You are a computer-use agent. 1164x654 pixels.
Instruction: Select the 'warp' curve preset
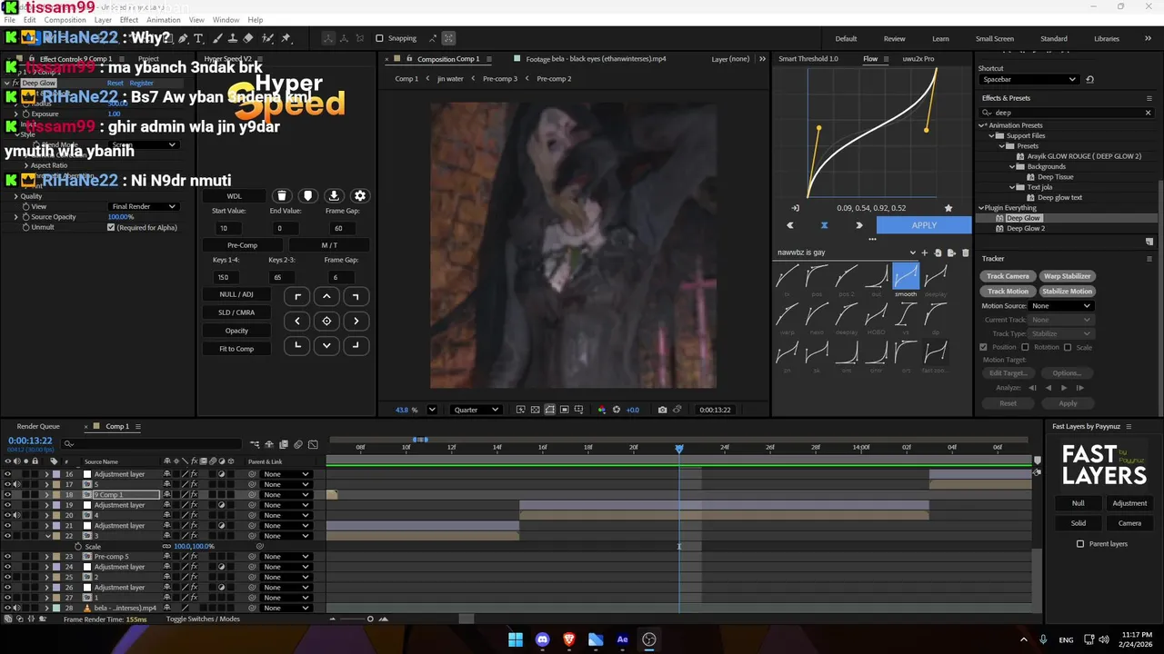coord(788,317)
